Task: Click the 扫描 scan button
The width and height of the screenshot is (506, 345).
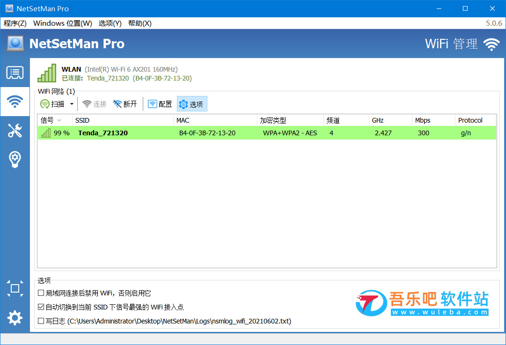Action: (52, 104)
